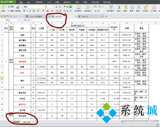Expand quick access toolbar options arrow
The height and width of the screenshot is (127, 160).
(23, 16)
